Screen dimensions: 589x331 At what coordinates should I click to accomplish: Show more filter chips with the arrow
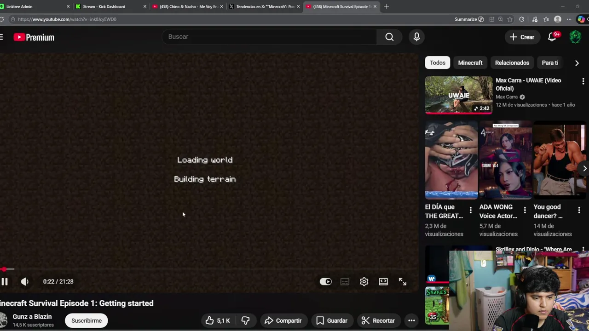coord(577,63)
